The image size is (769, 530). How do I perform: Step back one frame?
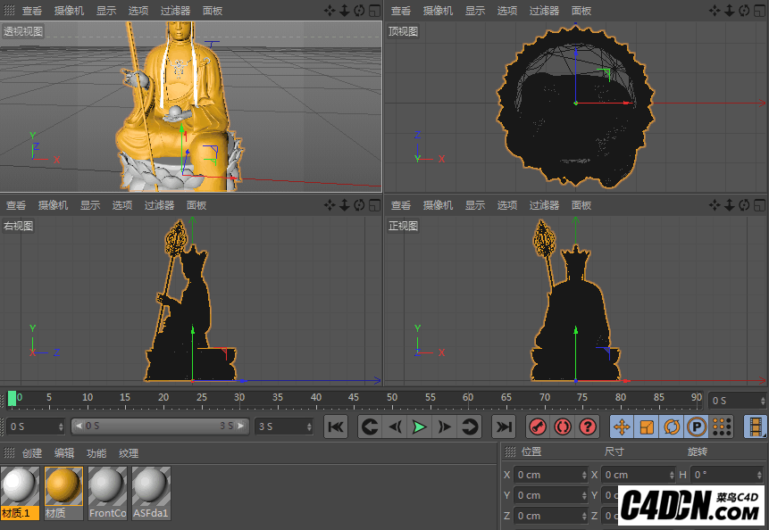pos(395,426)
